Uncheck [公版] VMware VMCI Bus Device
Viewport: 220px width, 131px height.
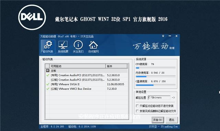point(48,89)
